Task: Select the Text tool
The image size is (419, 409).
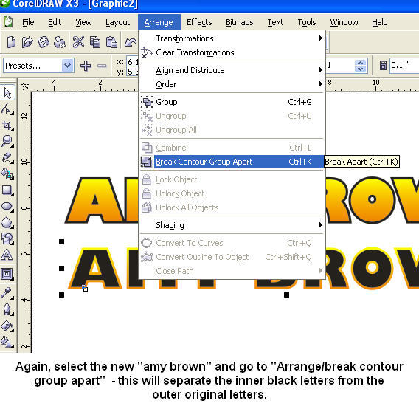Action: click(x=7, y=255)
